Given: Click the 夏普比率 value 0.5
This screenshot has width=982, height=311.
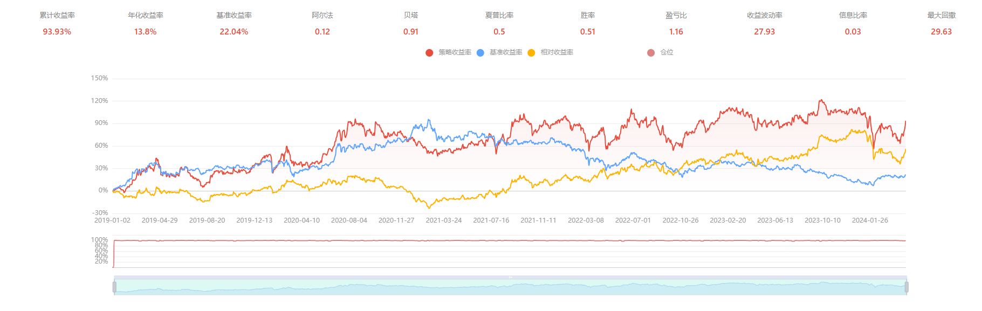Looking at the screenshot, I should click(499, 32).
